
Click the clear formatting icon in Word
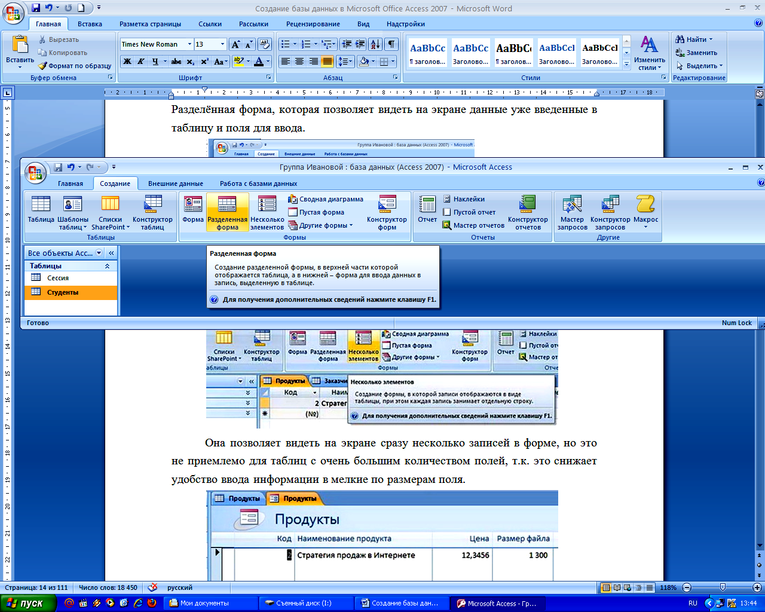coord(265,44)
